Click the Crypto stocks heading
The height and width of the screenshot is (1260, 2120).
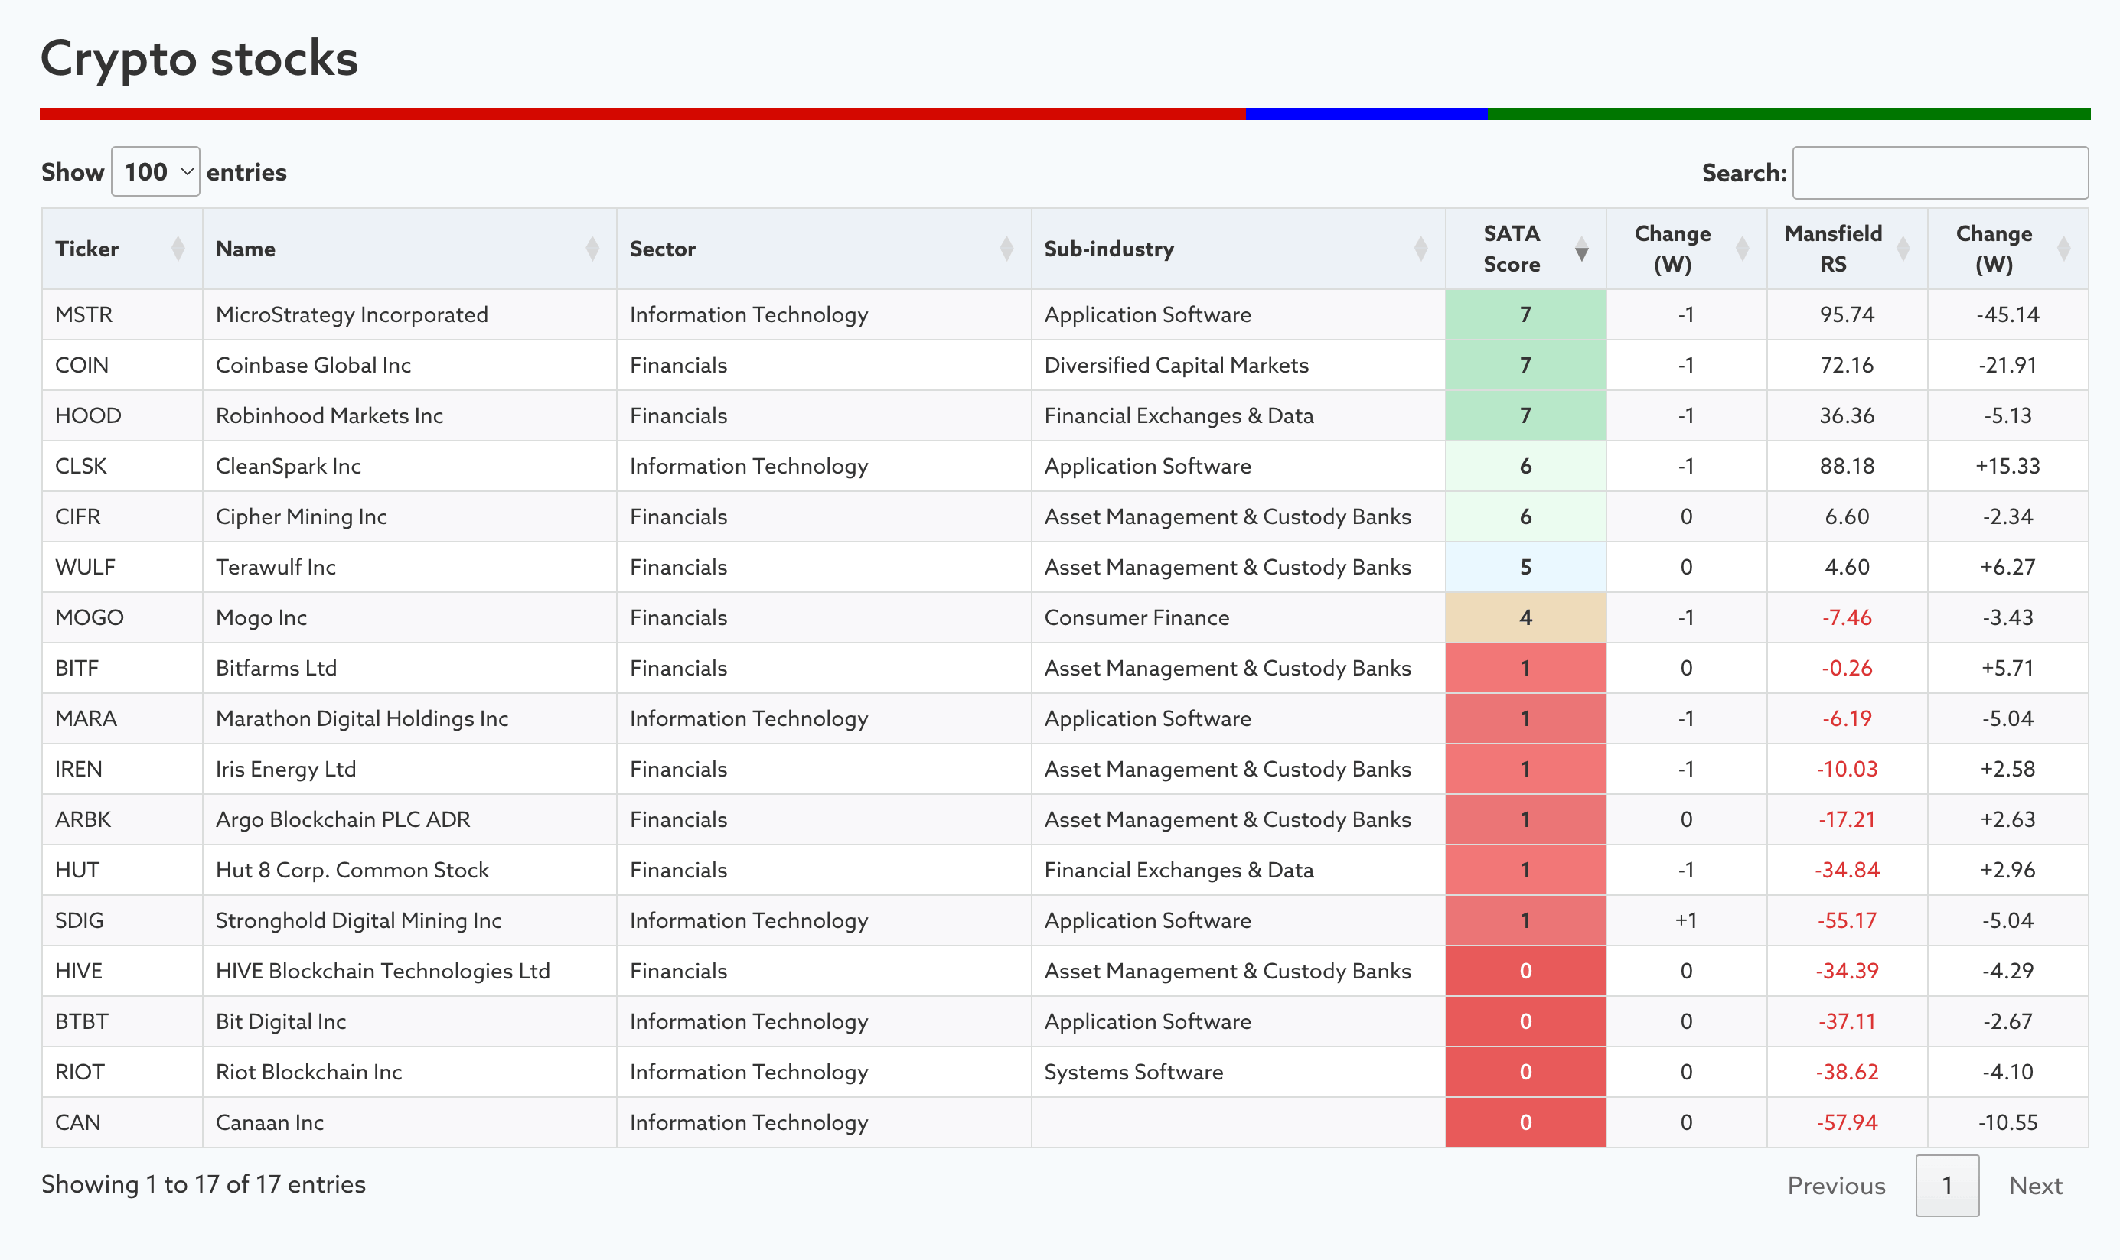[200, 59]
